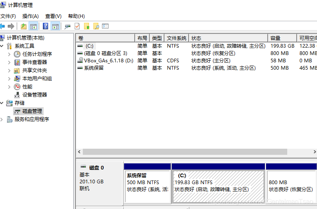Image resolution: width=317 pixels, height=209 pixels.
Task: Expand the 本地用户和组 node
Action: pos(9,79)
